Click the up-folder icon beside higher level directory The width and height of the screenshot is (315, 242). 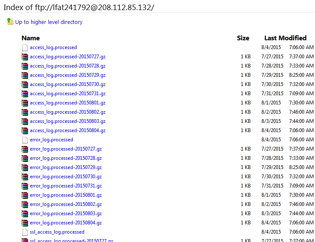click(x=10, y=21)
